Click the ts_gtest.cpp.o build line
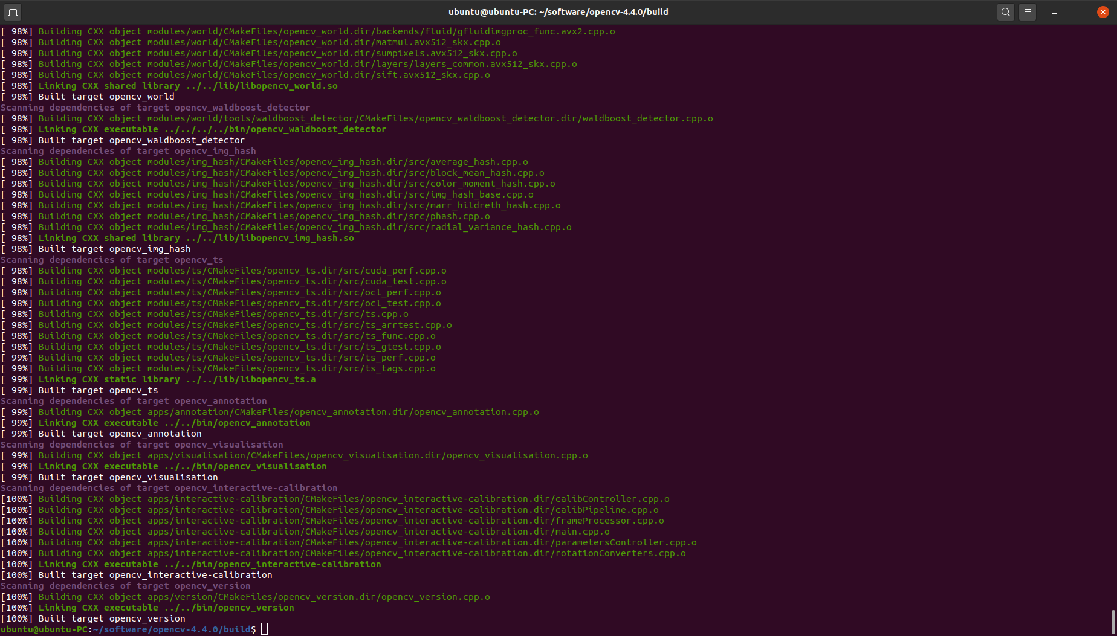 (221, 347)
